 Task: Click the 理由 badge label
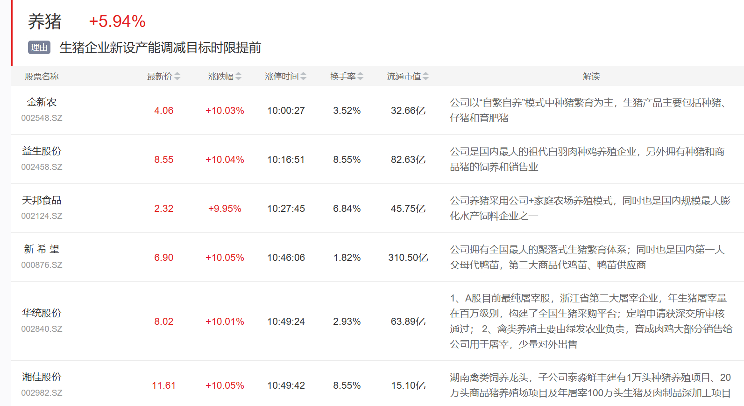[39, 48]
